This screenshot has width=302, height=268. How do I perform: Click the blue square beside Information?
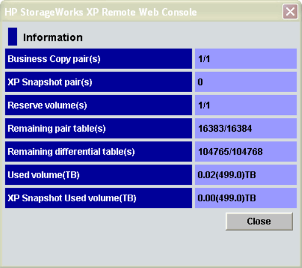12,37
